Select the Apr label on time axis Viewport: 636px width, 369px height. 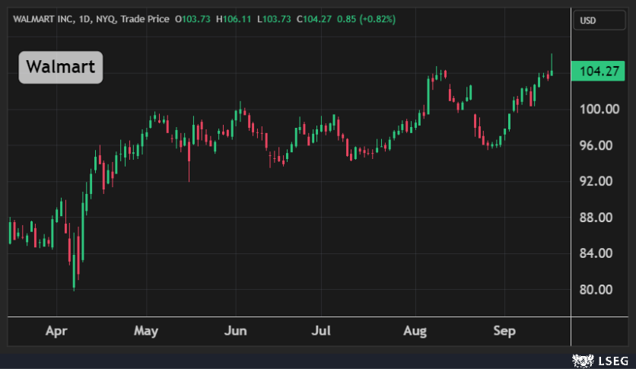pos(56,331)
